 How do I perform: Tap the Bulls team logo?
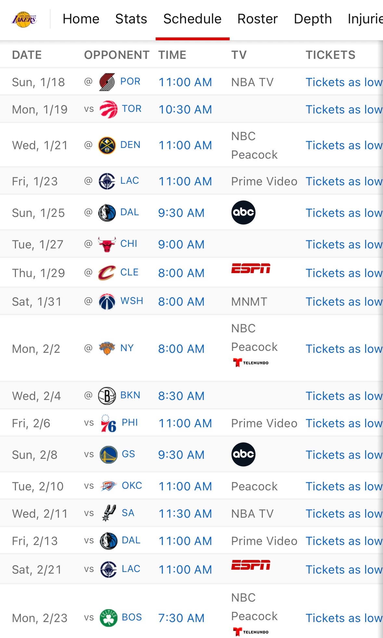107,244
